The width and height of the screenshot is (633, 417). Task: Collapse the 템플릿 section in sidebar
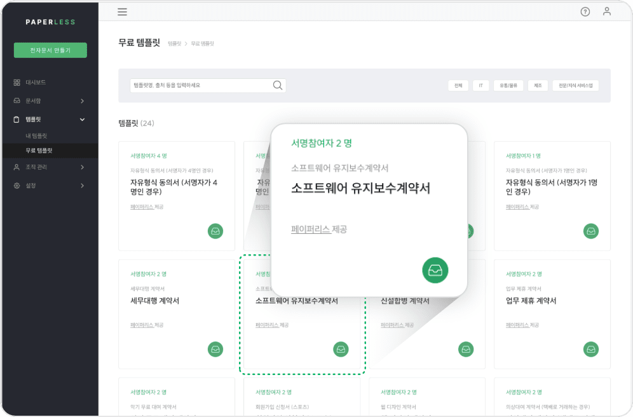pyautogui.click(x=82, y=119)
